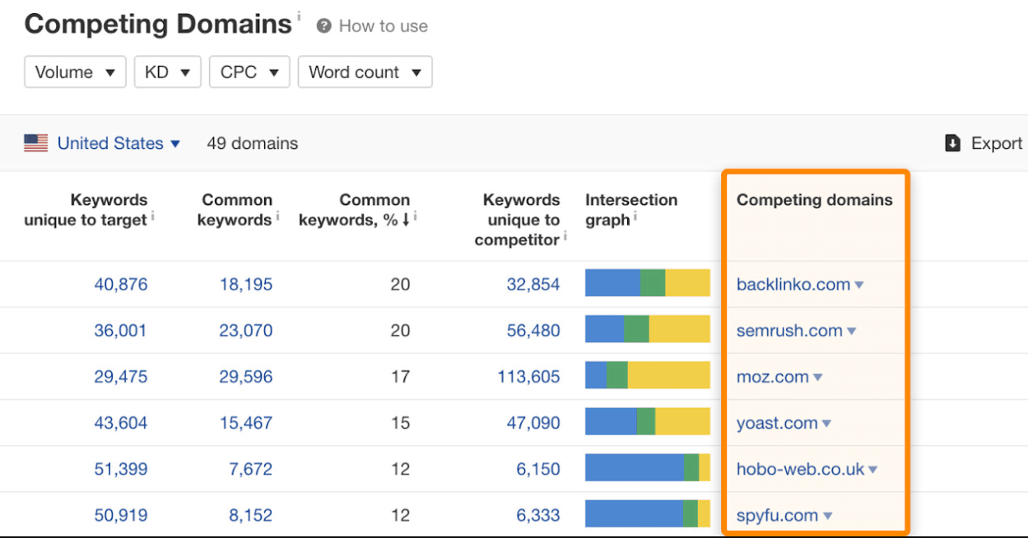Expand the backlinko.com domain menu arrow

[858, 285]
